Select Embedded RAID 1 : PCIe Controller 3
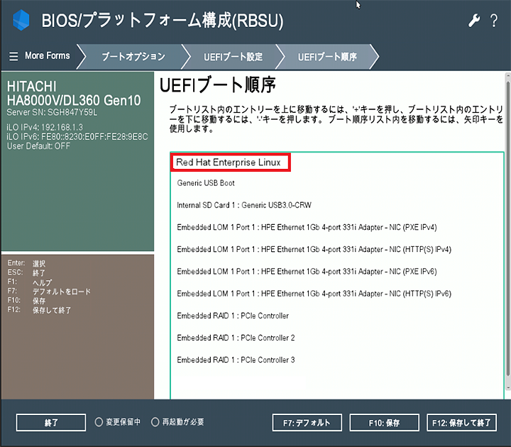 point(236,360)
